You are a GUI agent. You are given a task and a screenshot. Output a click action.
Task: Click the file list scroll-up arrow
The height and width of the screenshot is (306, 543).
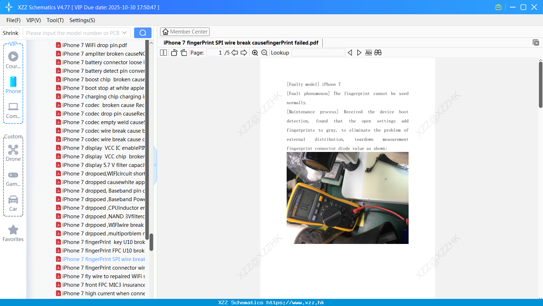[151, 43]
